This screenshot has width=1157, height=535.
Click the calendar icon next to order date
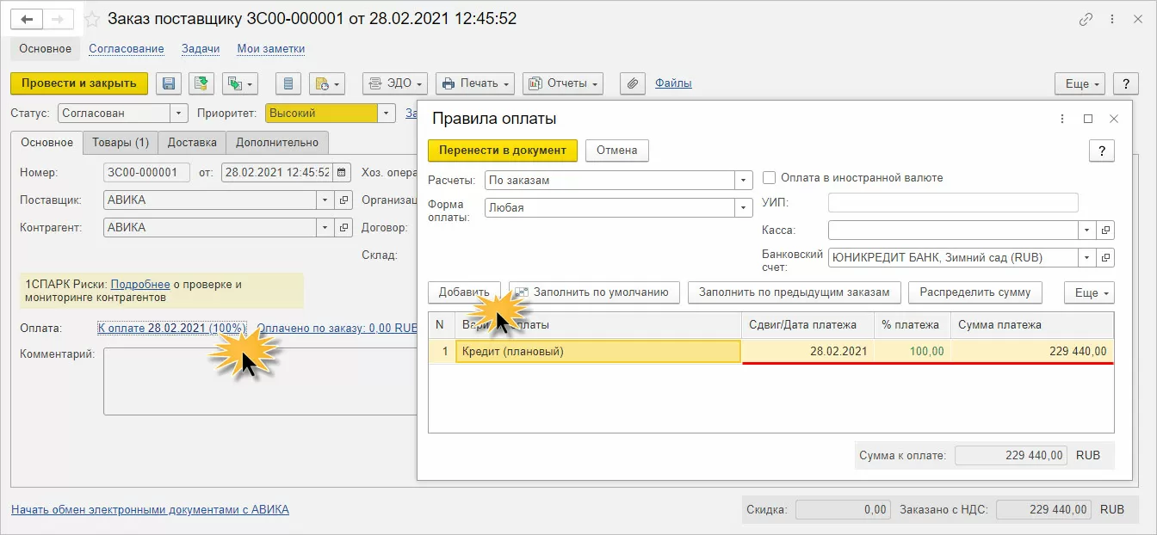click(342, 172)
